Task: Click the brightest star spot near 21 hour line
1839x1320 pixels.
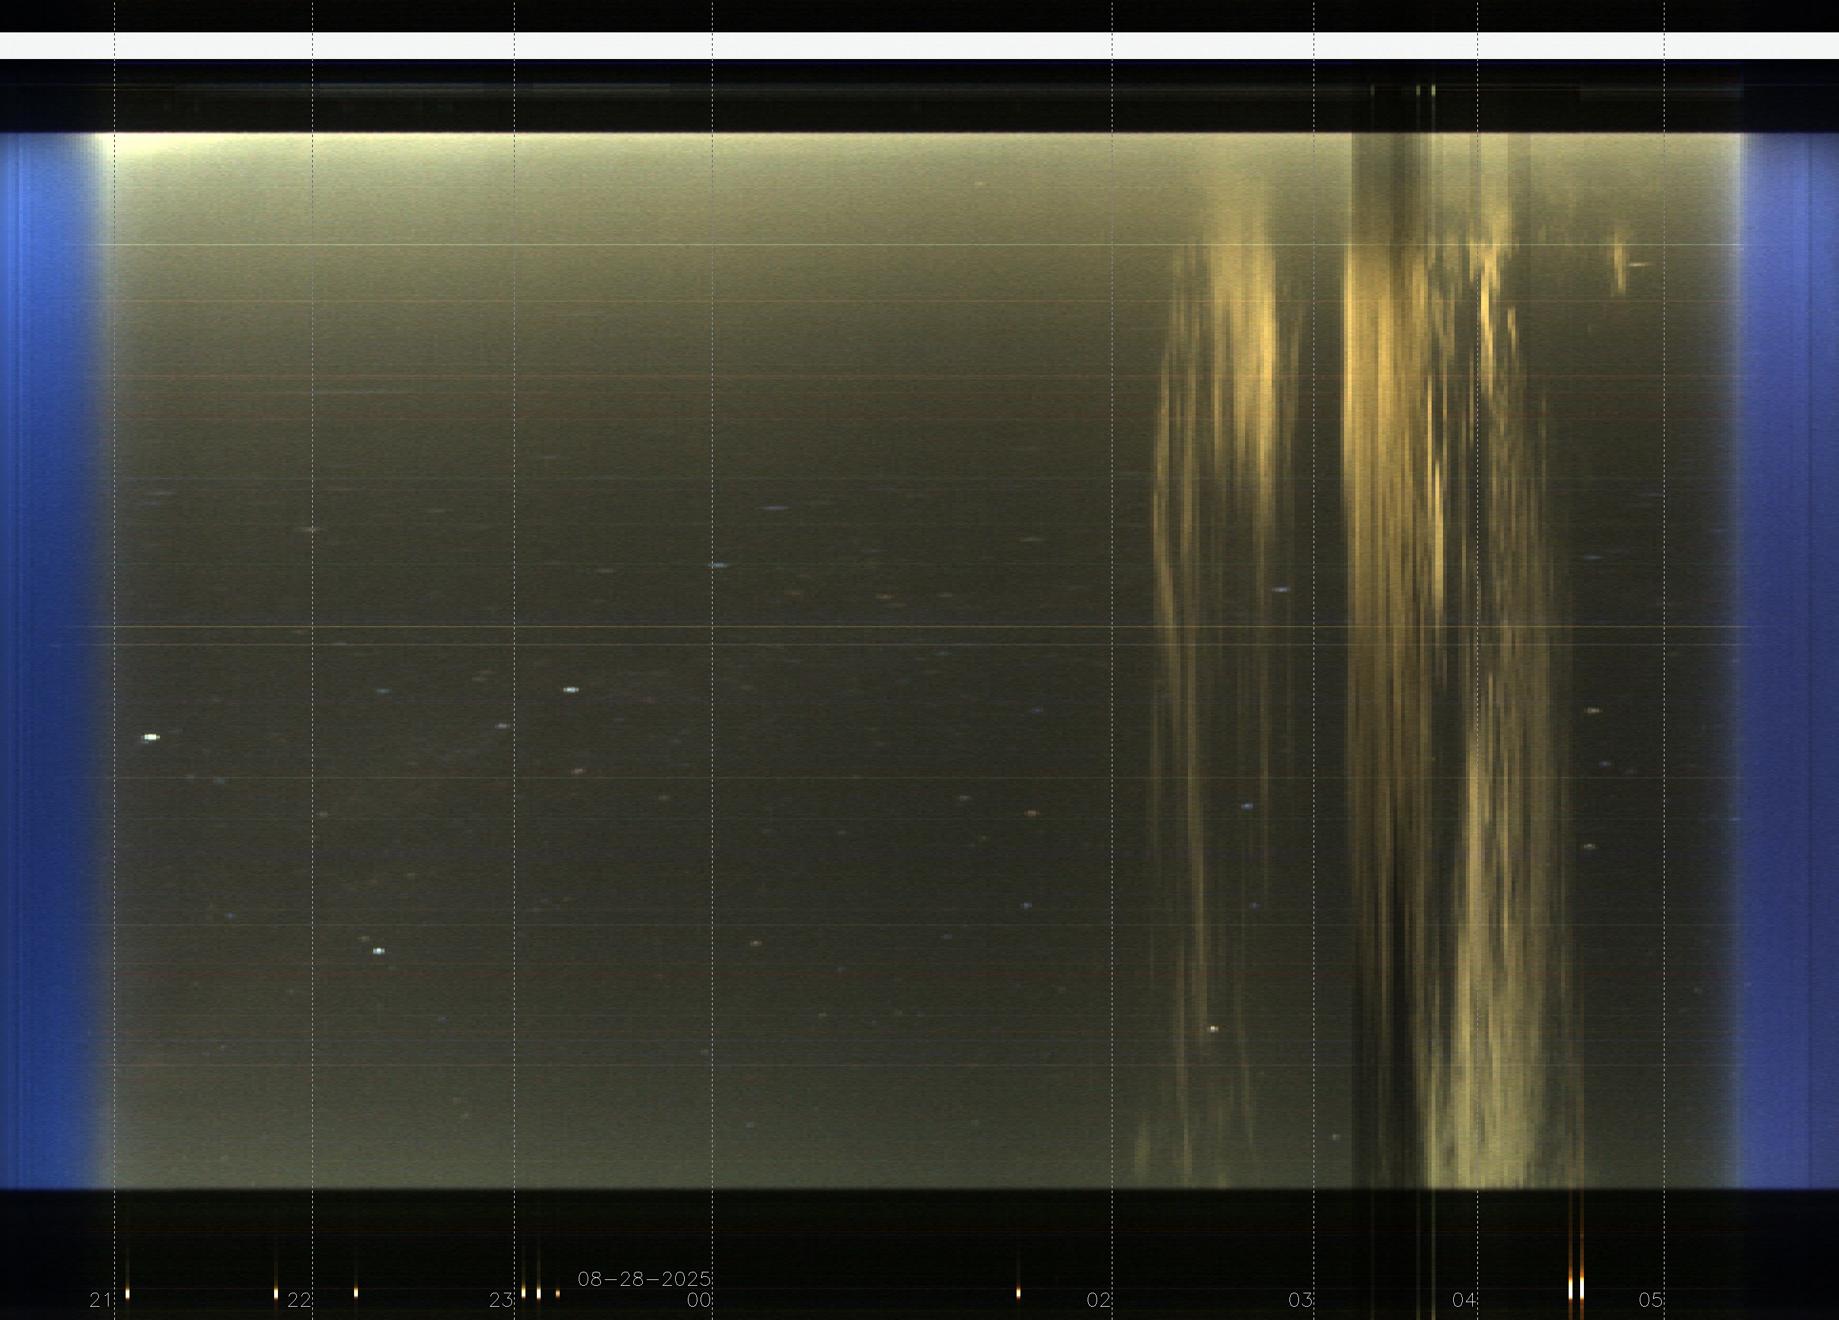Action: point(151,737)
